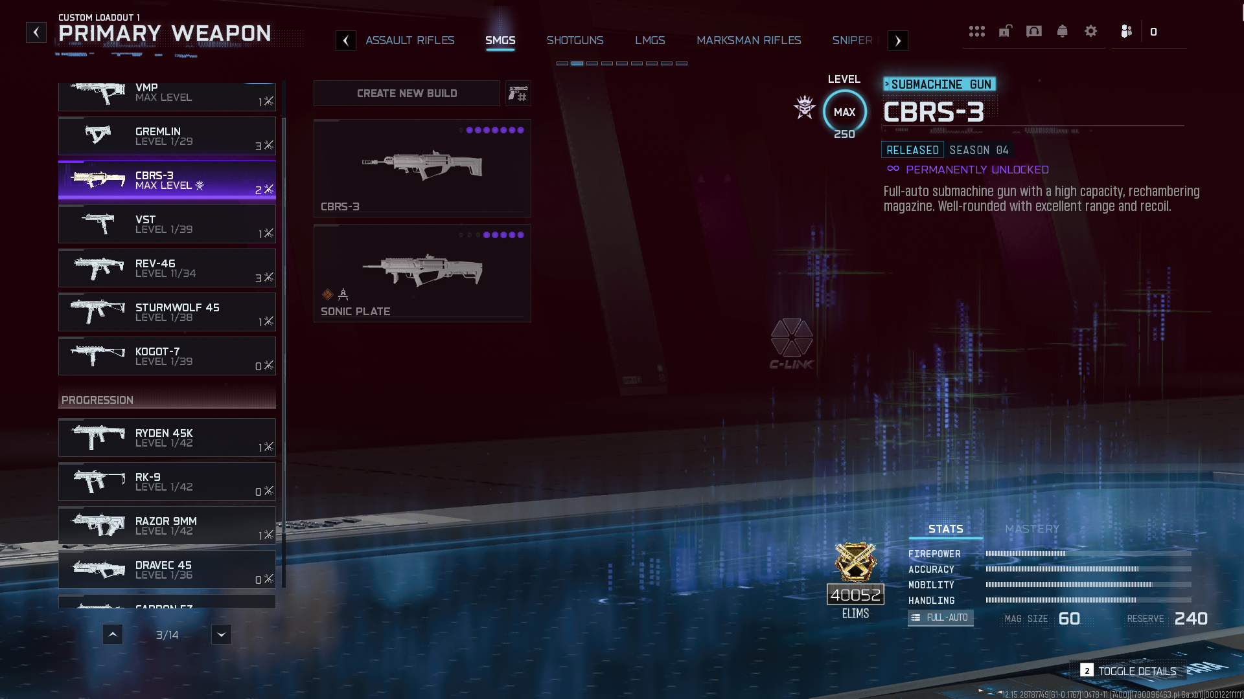Click the C-Link hexagon logo
Viewport: 1244px width, 699px height.
(x=791, y=337)
